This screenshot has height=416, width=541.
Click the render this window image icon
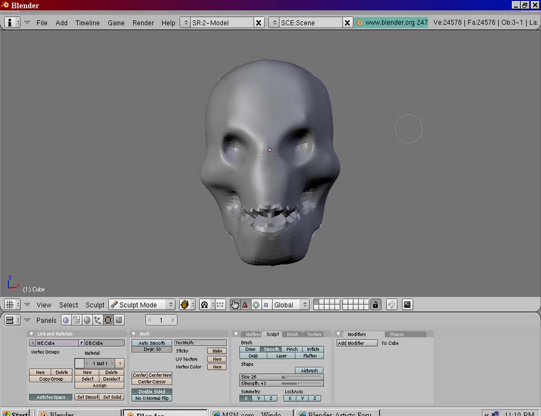click(407, 305)
